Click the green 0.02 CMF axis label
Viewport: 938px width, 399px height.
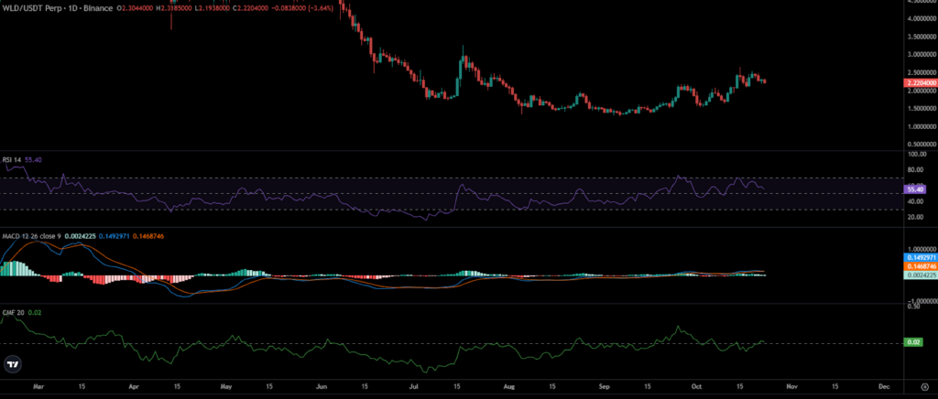pos(915,342)
